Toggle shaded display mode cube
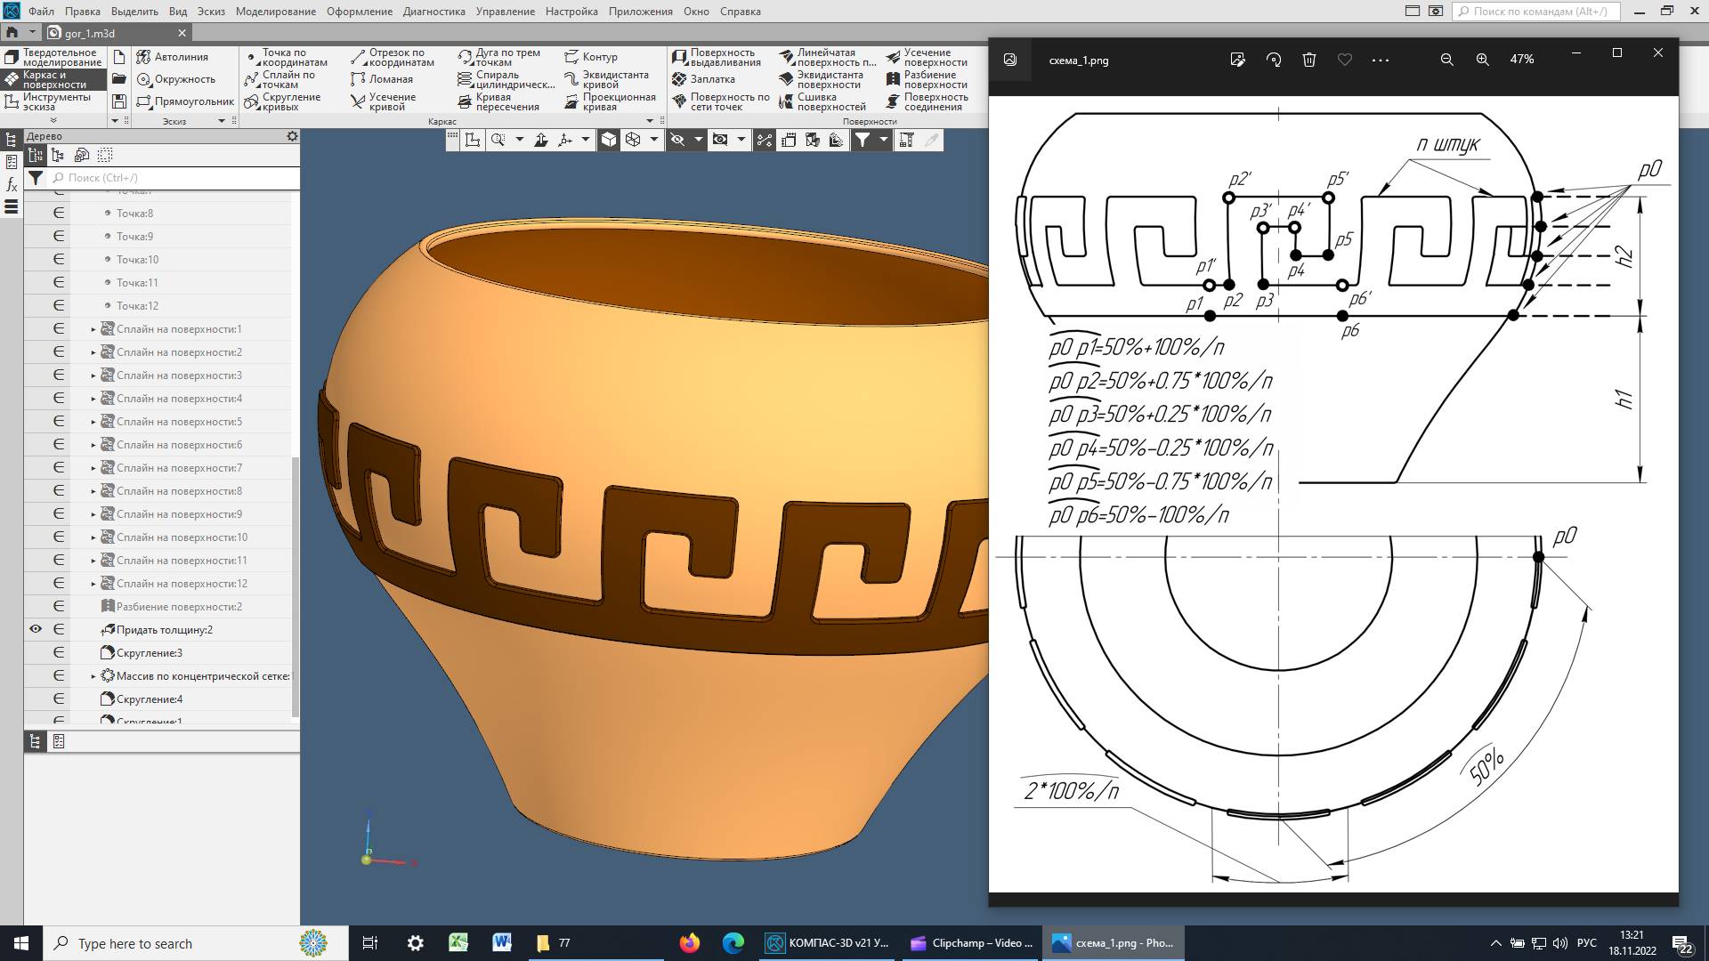The width and height of the screenshot is (1709, 961). point(609,140)
